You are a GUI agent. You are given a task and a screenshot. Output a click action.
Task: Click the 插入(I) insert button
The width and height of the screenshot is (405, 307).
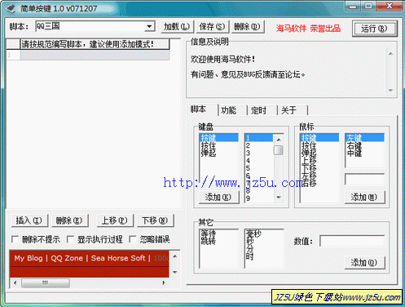(29, 220)
